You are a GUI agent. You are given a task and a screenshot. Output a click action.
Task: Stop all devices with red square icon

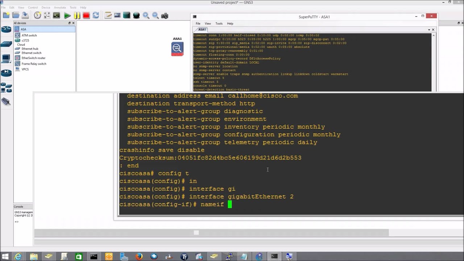[86, 15]
